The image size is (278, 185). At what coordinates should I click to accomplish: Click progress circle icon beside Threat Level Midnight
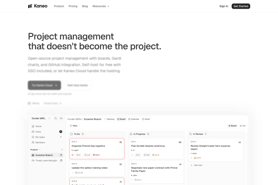tap(61, 160)
